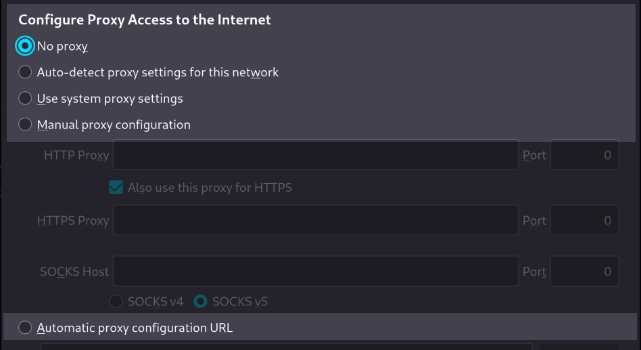
Task: Click the HTTPS Proxy label text
Action: coord(73,221)
